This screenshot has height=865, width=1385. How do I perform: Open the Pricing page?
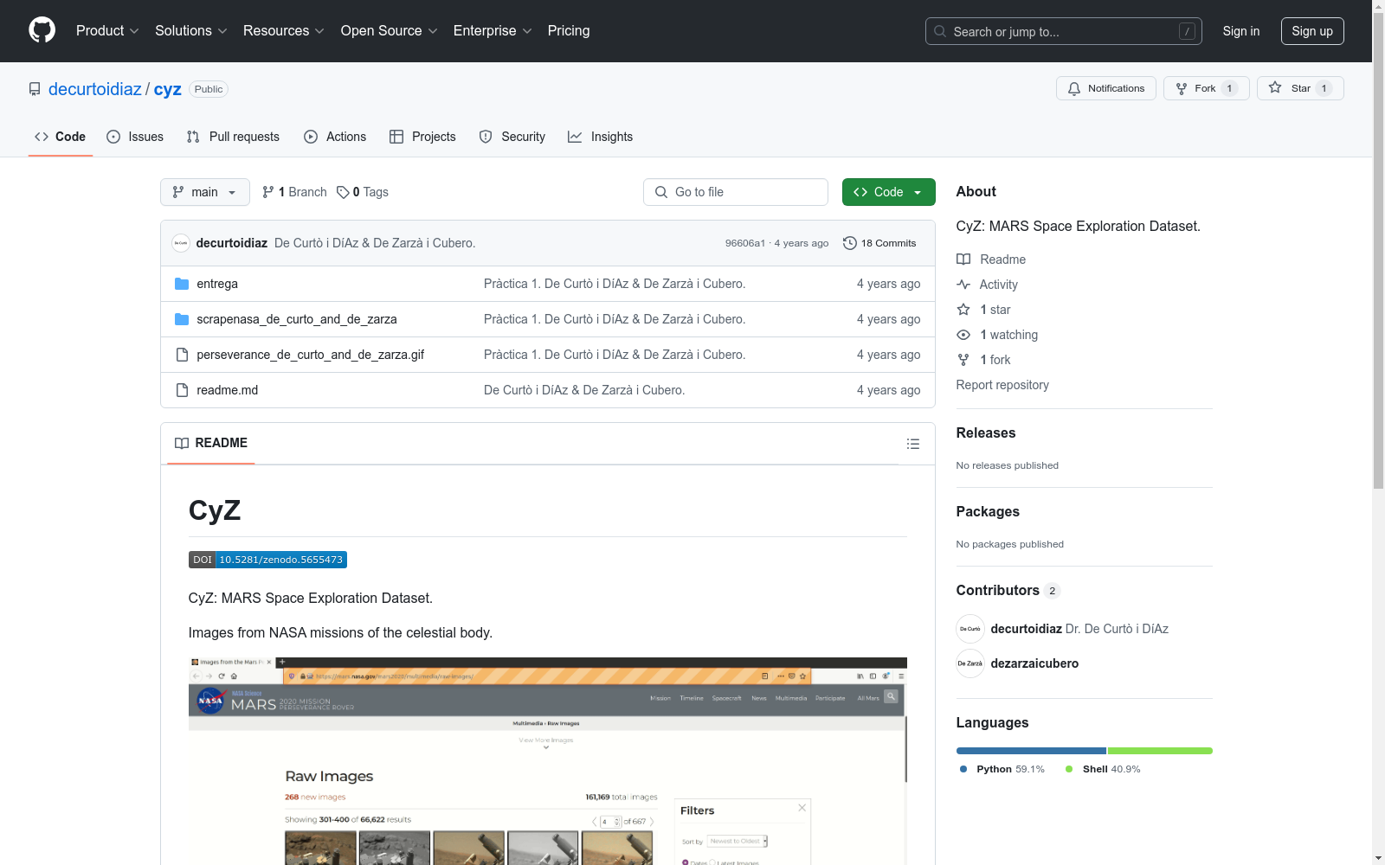[x=569, y=30]
